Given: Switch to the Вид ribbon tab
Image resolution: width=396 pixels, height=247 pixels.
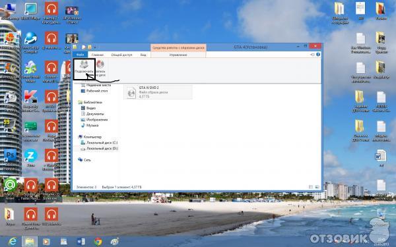Looking at the screenshot, I should coord(143,55).
